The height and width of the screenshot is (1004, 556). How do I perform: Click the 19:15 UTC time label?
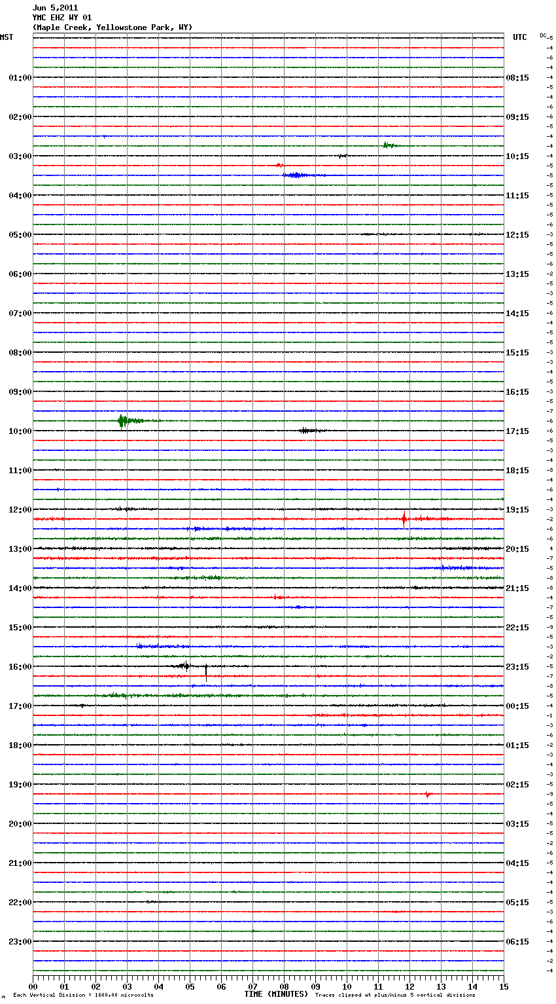point(517,510)
